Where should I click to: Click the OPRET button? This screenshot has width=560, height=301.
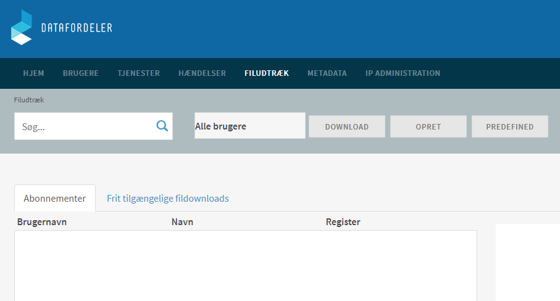(x=428, y=126)
